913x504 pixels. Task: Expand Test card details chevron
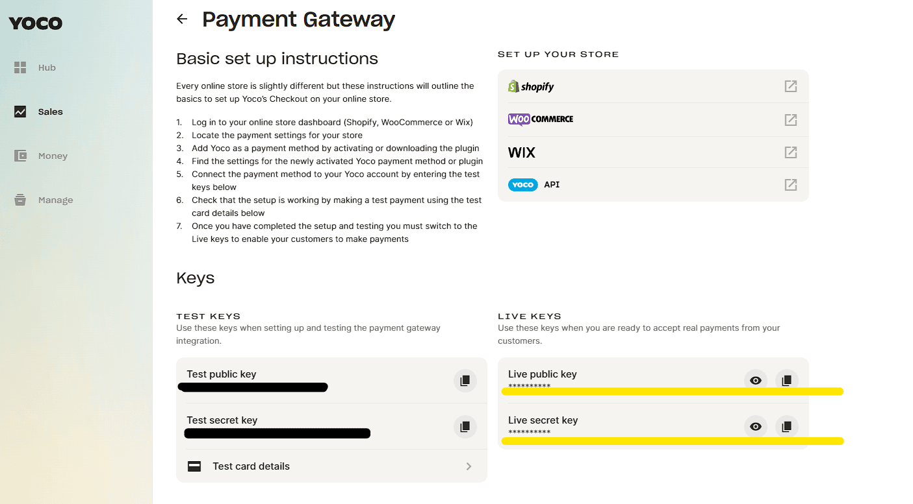pos(469,466)
